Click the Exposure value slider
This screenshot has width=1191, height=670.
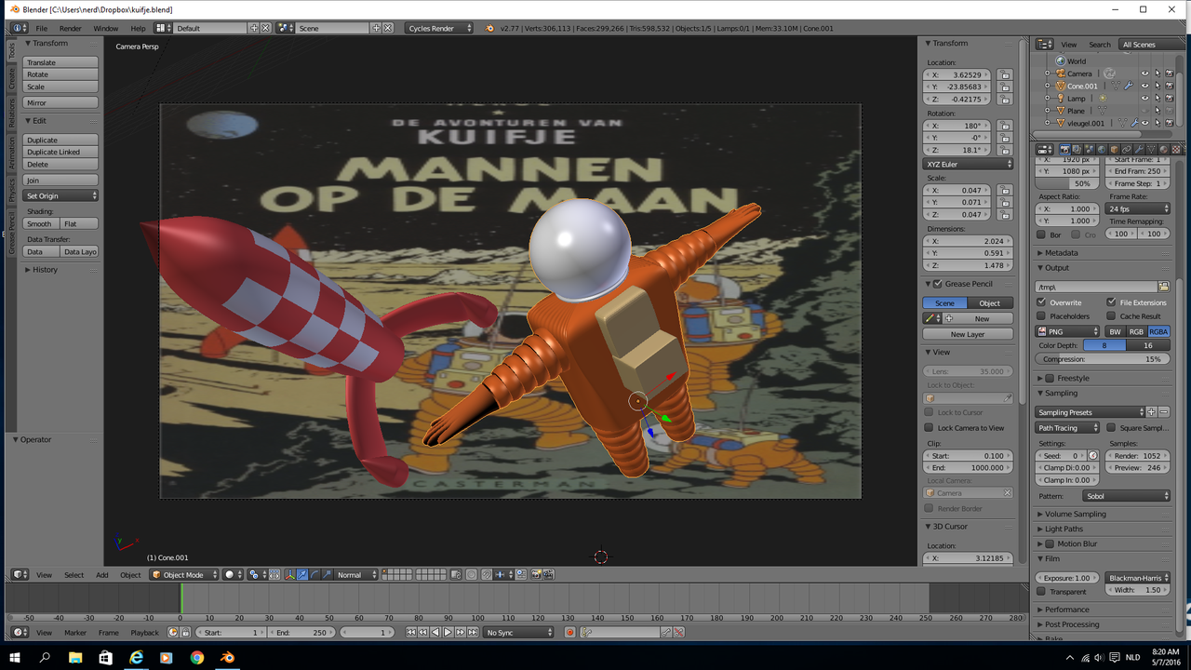coord(1068,578)
